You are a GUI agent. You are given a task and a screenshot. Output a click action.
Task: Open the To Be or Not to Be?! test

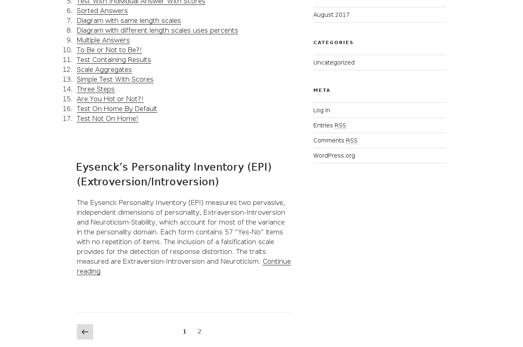(109, 50)
